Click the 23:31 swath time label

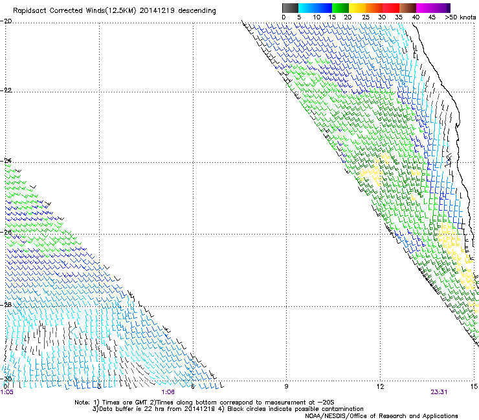pos(440,392)
